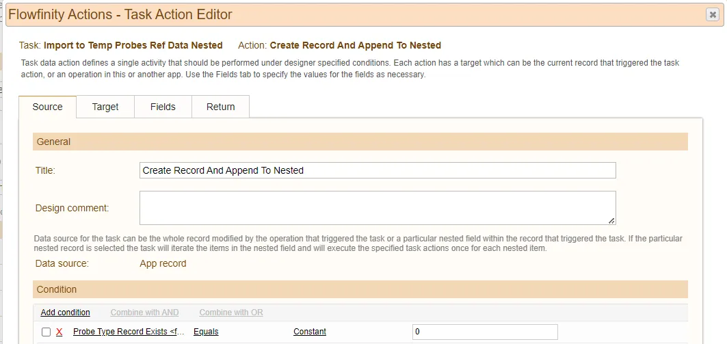Click the action name Create Record And Append To Nested
The image size is (727, 344).
355,45
